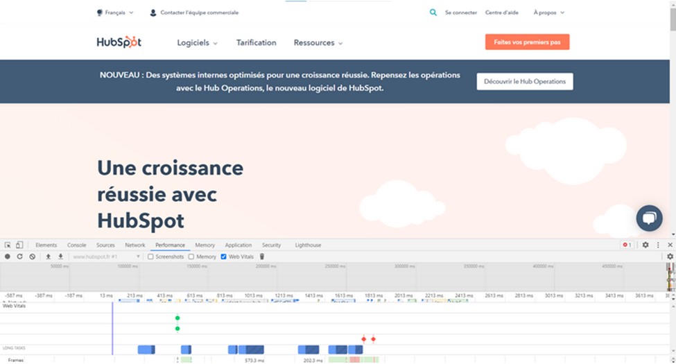
Task: Click the reload and profile icon
Action: 19,257
